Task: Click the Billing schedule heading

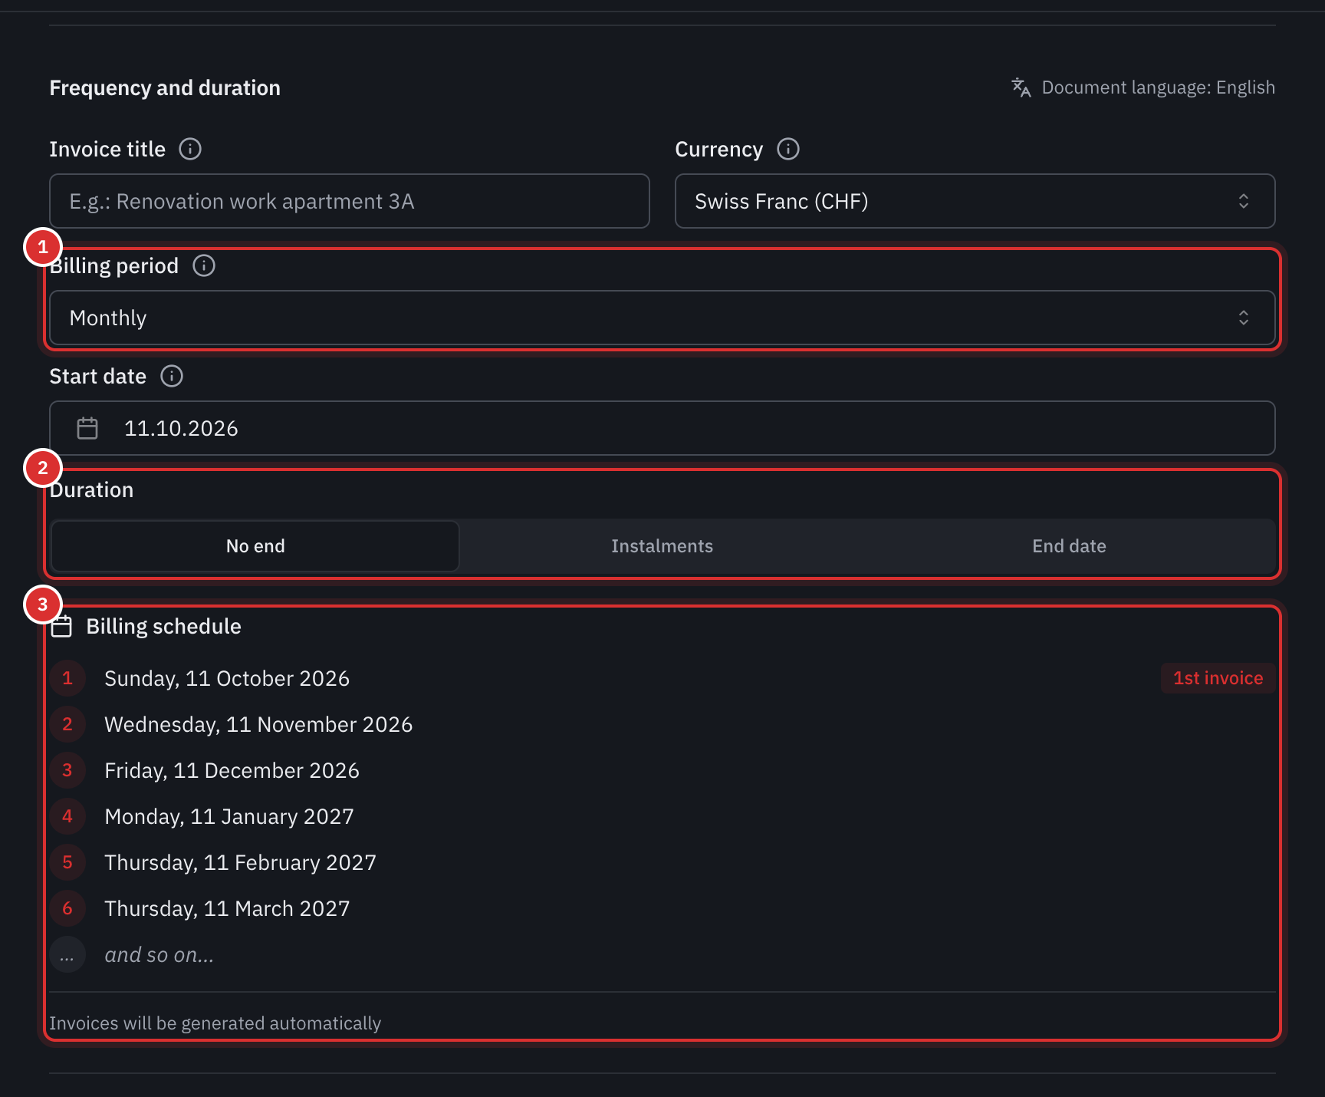Action: 163,627
